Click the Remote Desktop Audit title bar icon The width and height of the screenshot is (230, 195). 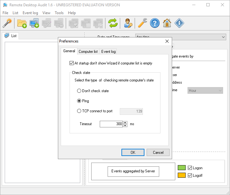[x=5, y=5]
